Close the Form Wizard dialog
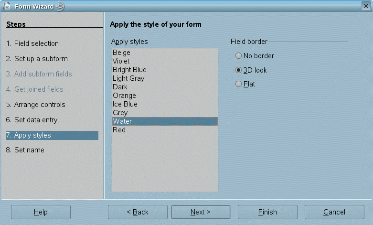This screenshot has width=373, height=225. point(366,5)
